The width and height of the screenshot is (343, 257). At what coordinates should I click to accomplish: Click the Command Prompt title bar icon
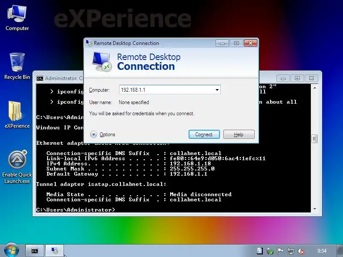click(40, 78)
